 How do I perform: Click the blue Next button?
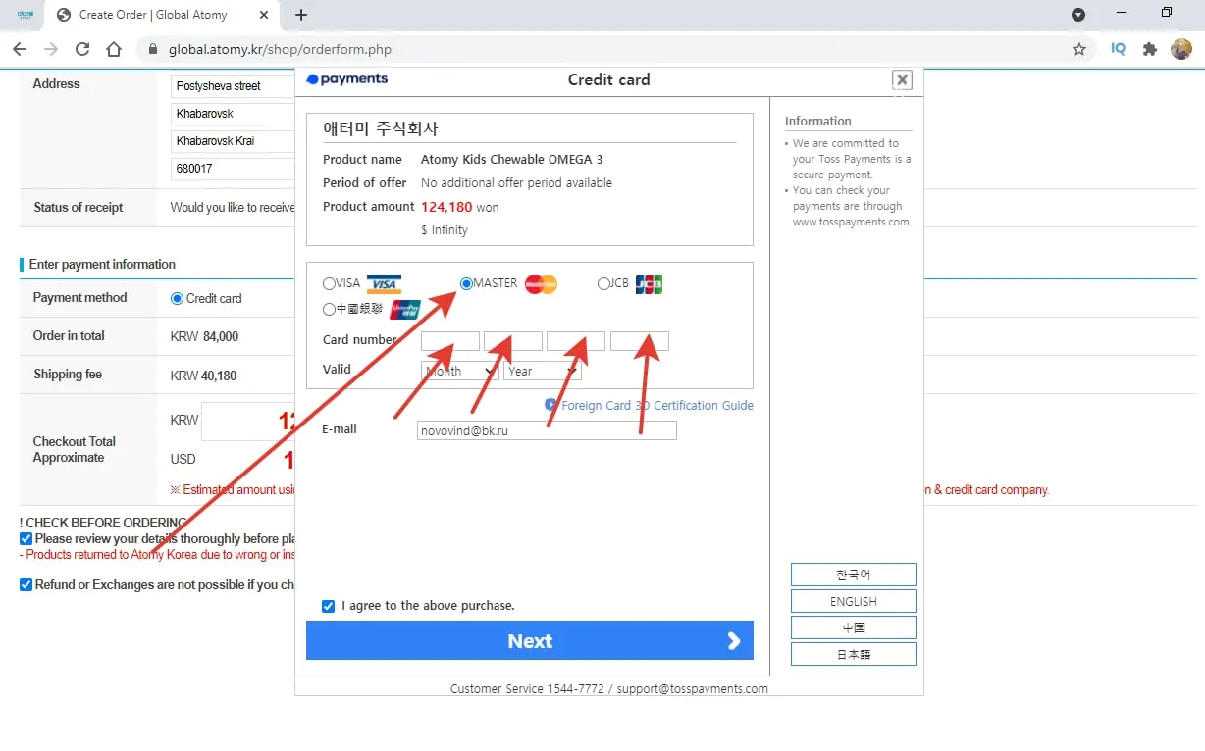(530, 640)
